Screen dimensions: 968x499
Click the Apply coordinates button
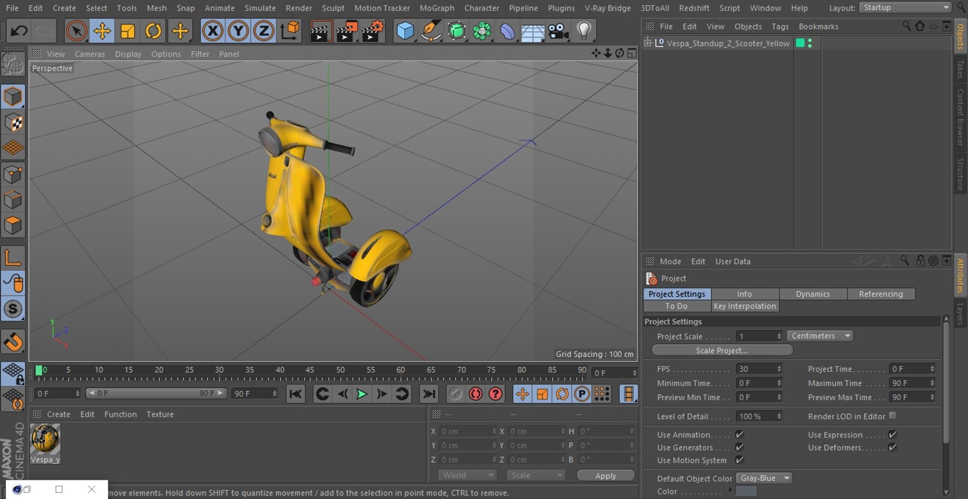pyautogui.click(x=606, y=476)
